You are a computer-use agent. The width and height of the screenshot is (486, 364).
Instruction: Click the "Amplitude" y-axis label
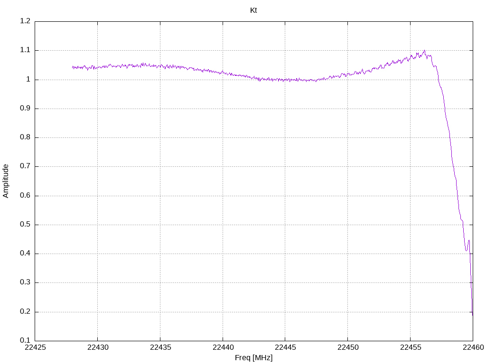[x=6, y=181]
